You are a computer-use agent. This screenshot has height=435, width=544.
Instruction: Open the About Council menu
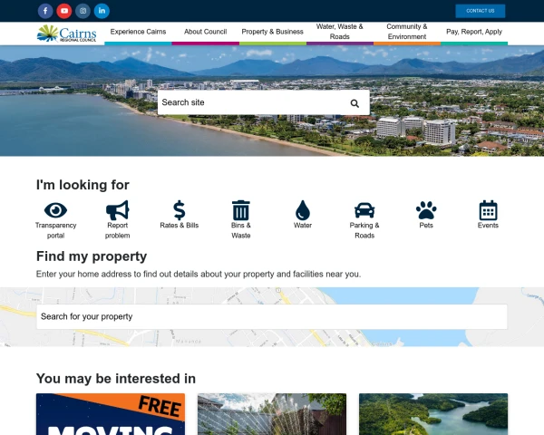206,32
